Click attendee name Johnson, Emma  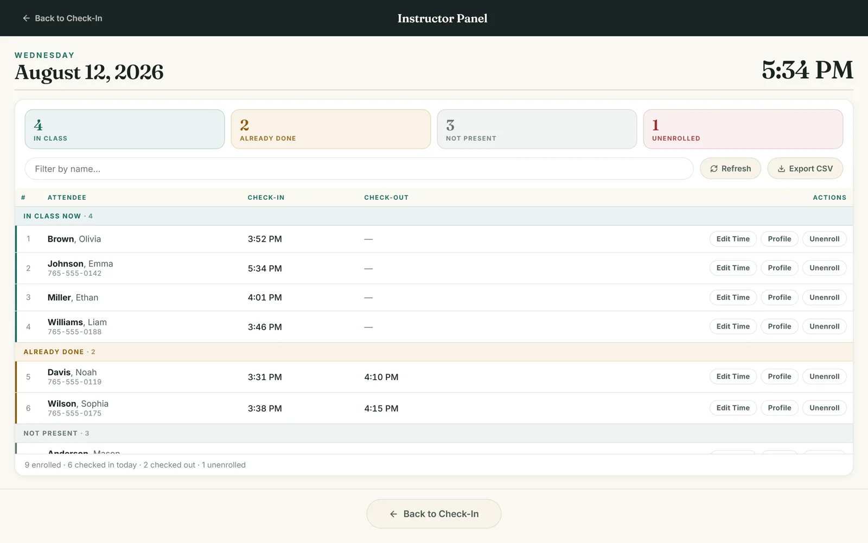(x=80, y=264)
